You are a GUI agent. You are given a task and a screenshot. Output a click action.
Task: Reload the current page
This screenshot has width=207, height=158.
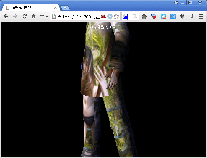[25, 17]
